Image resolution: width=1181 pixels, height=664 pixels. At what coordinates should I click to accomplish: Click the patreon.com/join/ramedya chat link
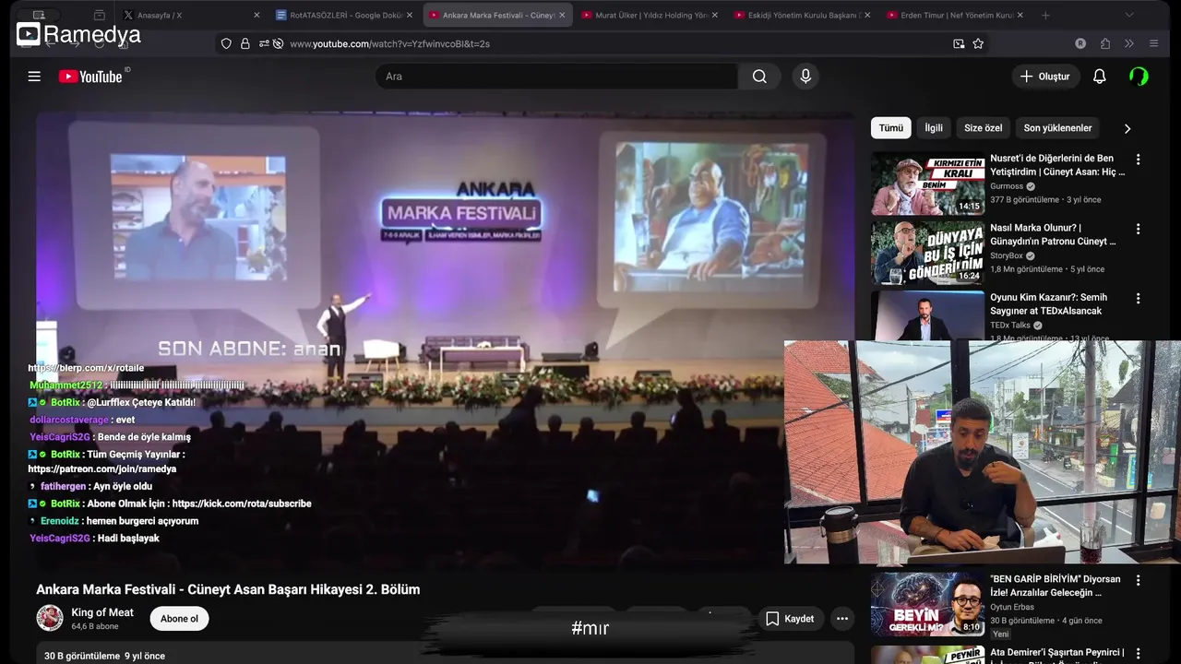click(102, 469)
